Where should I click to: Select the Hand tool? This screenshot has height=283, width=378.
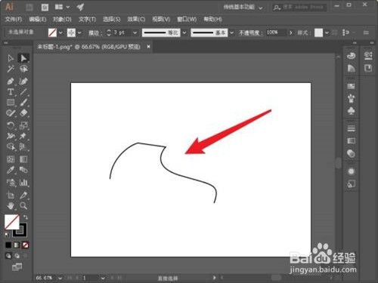tap(11, 206)
